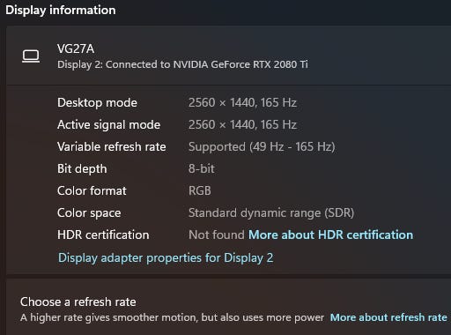Click the Desktop mode label
The image size is (451, 335).
click(x=97, y=103)
